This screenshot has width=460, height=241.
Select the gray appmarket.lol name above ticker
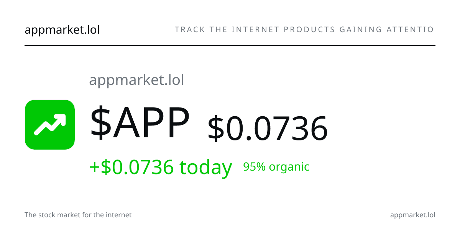pos(136,80)
